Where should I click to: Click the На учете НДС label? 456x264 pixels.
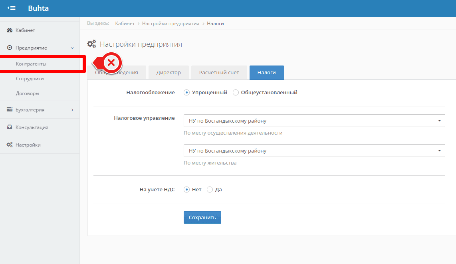tap(157, 190)
